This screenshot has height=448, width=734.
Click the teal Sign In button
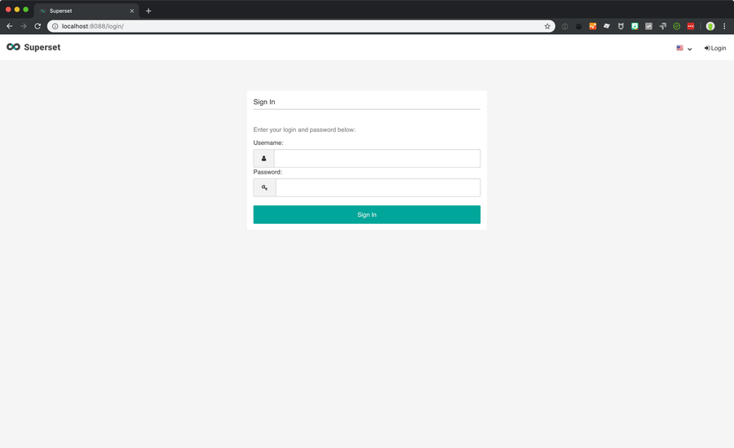tap(367, 215)
